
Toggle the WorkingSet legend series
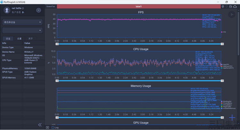226,101
